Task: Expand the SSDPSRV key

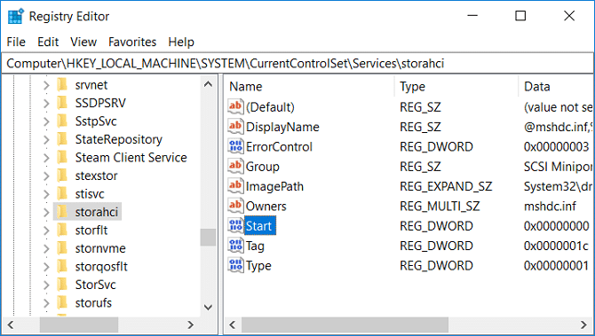Action: 46,104
